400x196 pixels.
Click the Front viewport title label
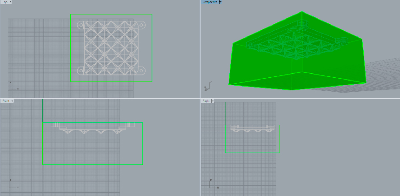click(6, 101)
